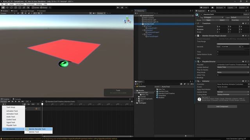Toggle the Apply Root Motion checkbox

click(x=218, y=89)
